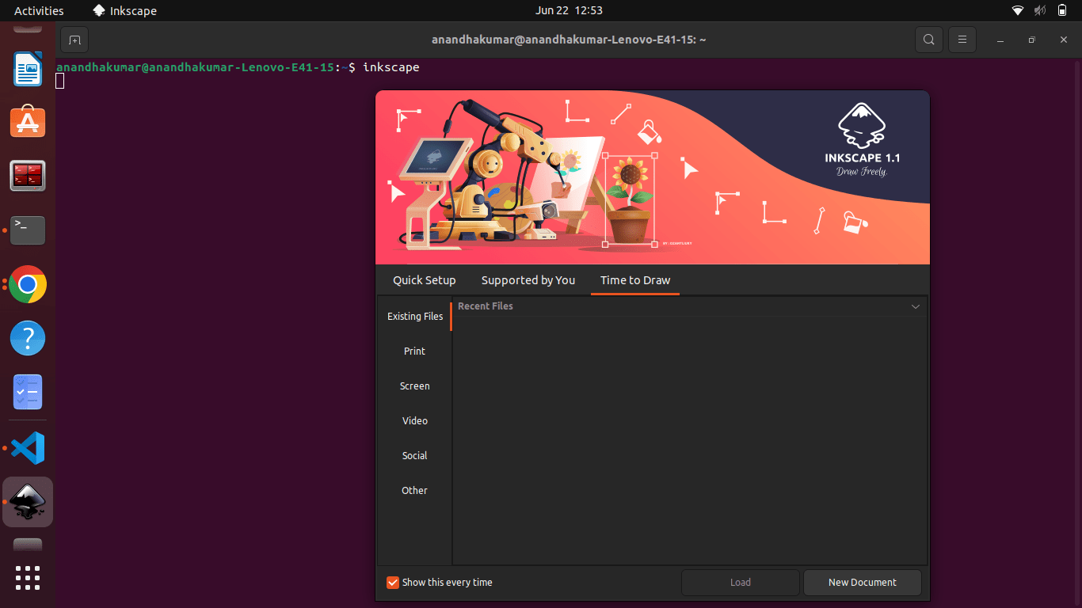
Task: Switch to Supported by You tab
Action: coord(528,280)
